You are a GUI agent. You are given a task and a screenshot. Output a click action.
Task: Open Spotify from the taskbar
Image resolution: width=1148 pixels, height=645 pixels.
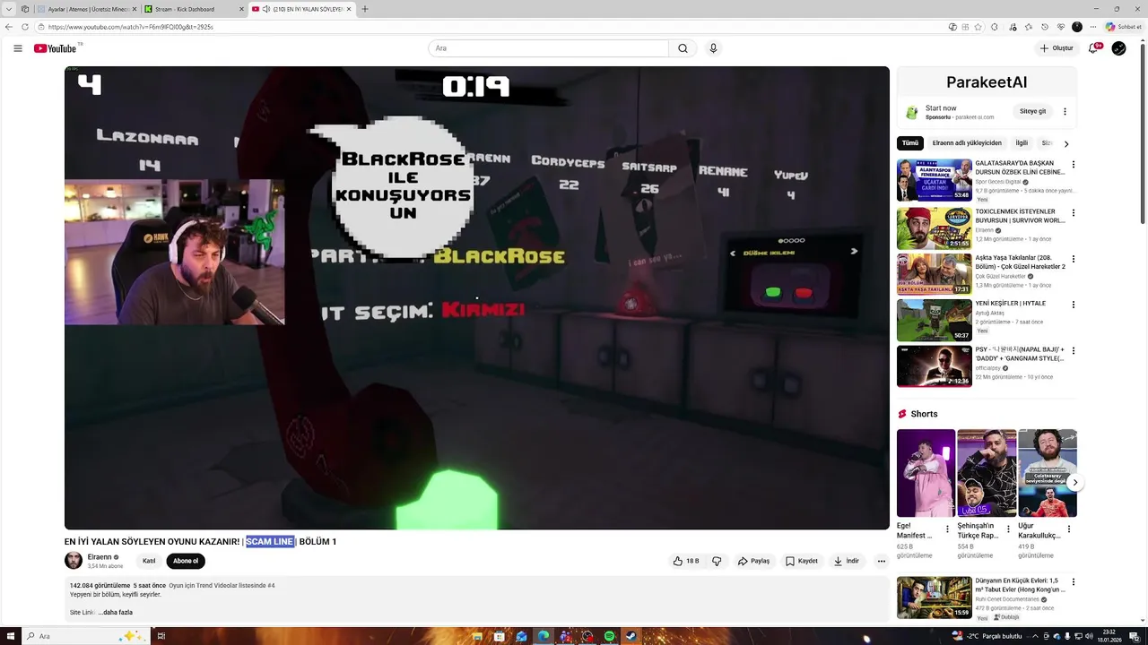pyautogui.click(x=610, y=636)
